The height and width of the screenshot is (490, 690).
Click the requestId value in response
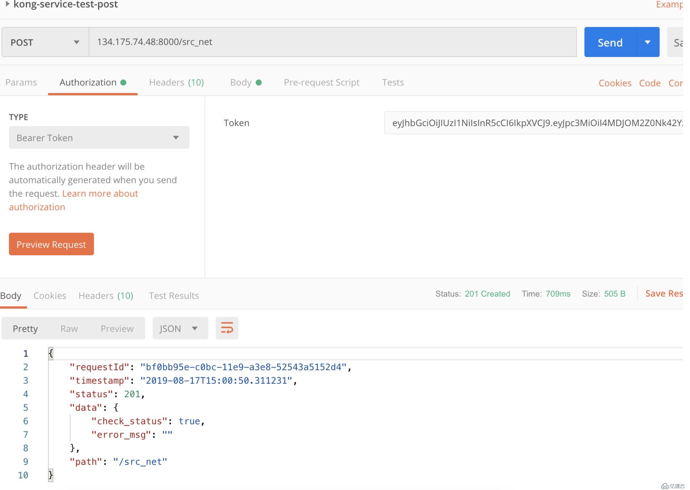(243, 367)
